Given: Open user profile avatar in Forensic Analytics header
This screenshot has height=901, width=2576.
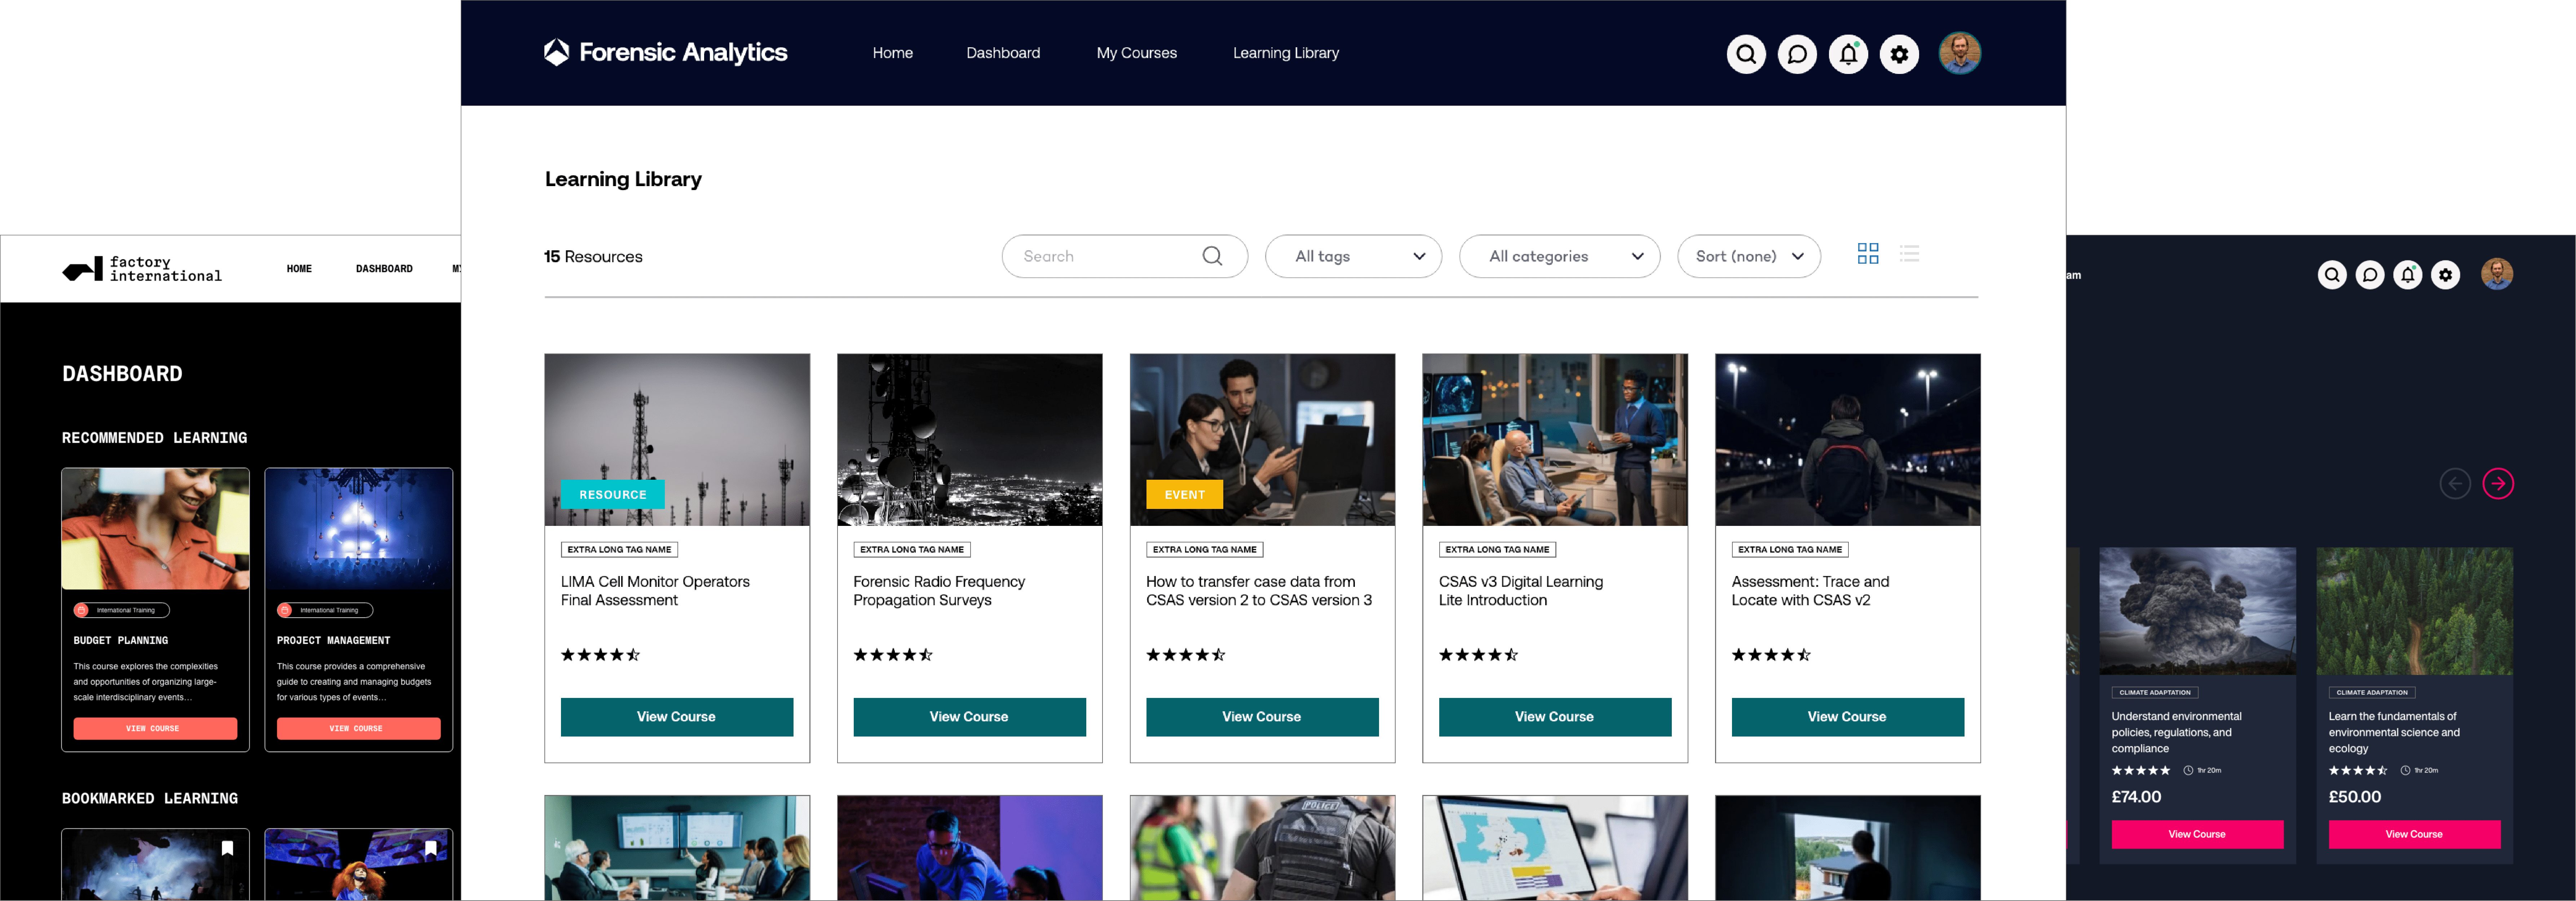Looking at the screenshot, I should coord(1960,53).
